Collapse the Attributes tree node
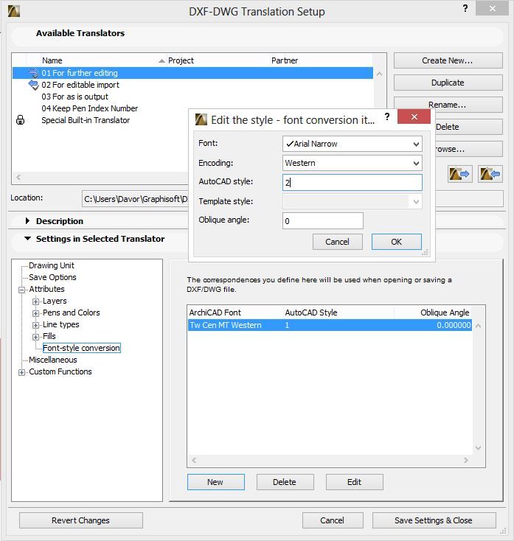 [21, 290]
